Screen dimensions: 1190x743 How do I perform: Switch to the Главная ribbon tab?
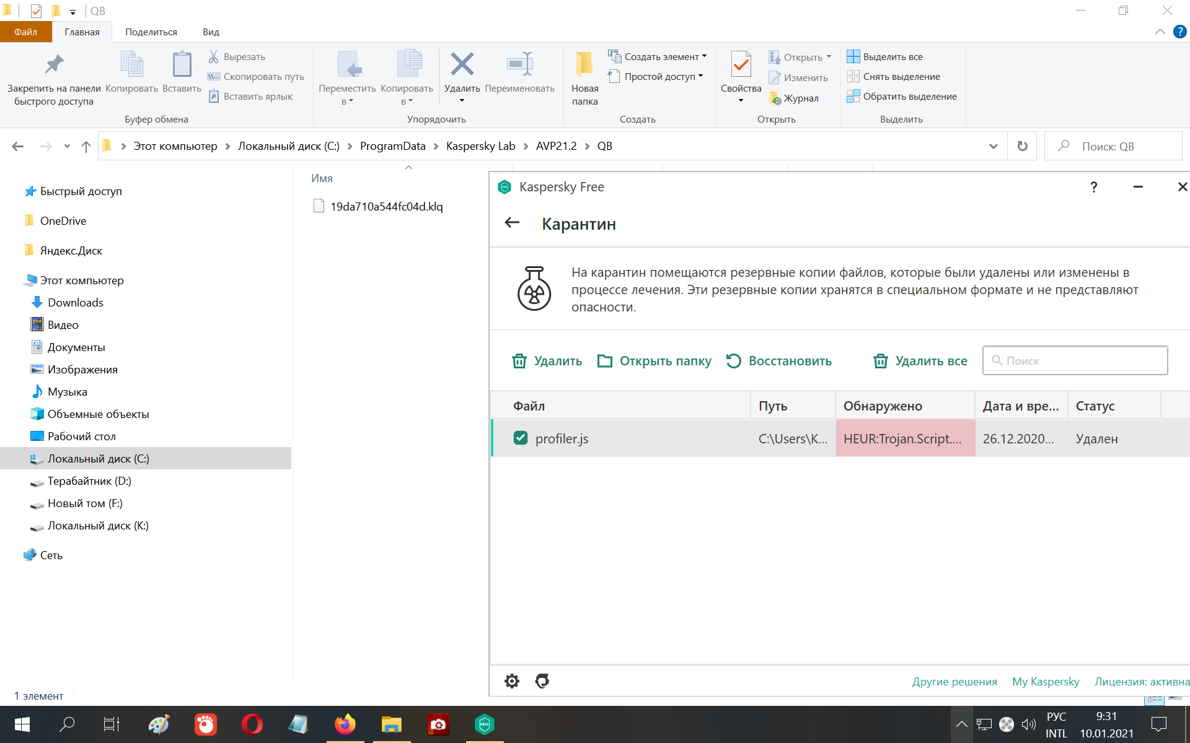click(82, 32)
